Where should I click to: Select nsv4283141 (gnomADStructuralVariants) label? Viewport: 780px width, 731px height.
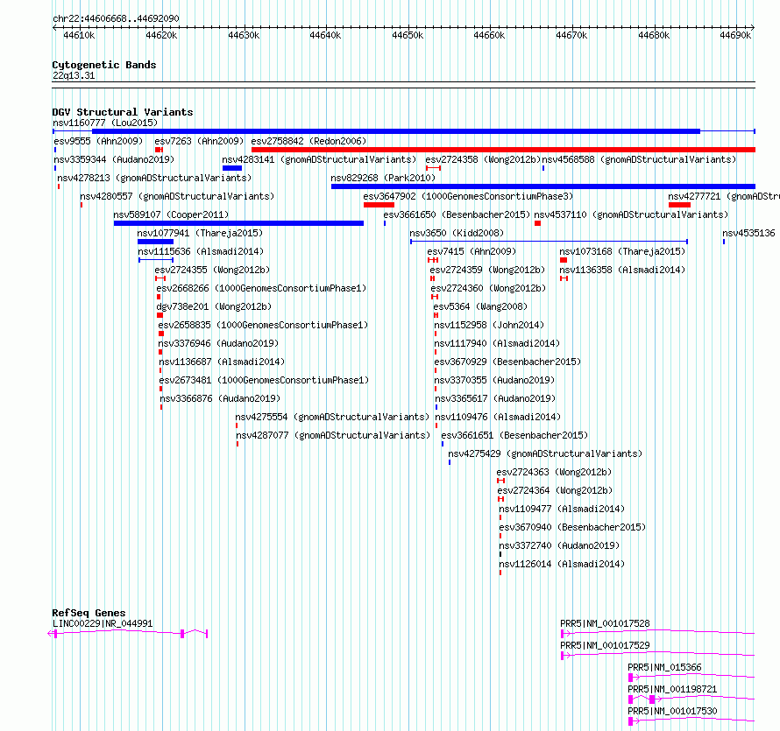coord(319,159)
